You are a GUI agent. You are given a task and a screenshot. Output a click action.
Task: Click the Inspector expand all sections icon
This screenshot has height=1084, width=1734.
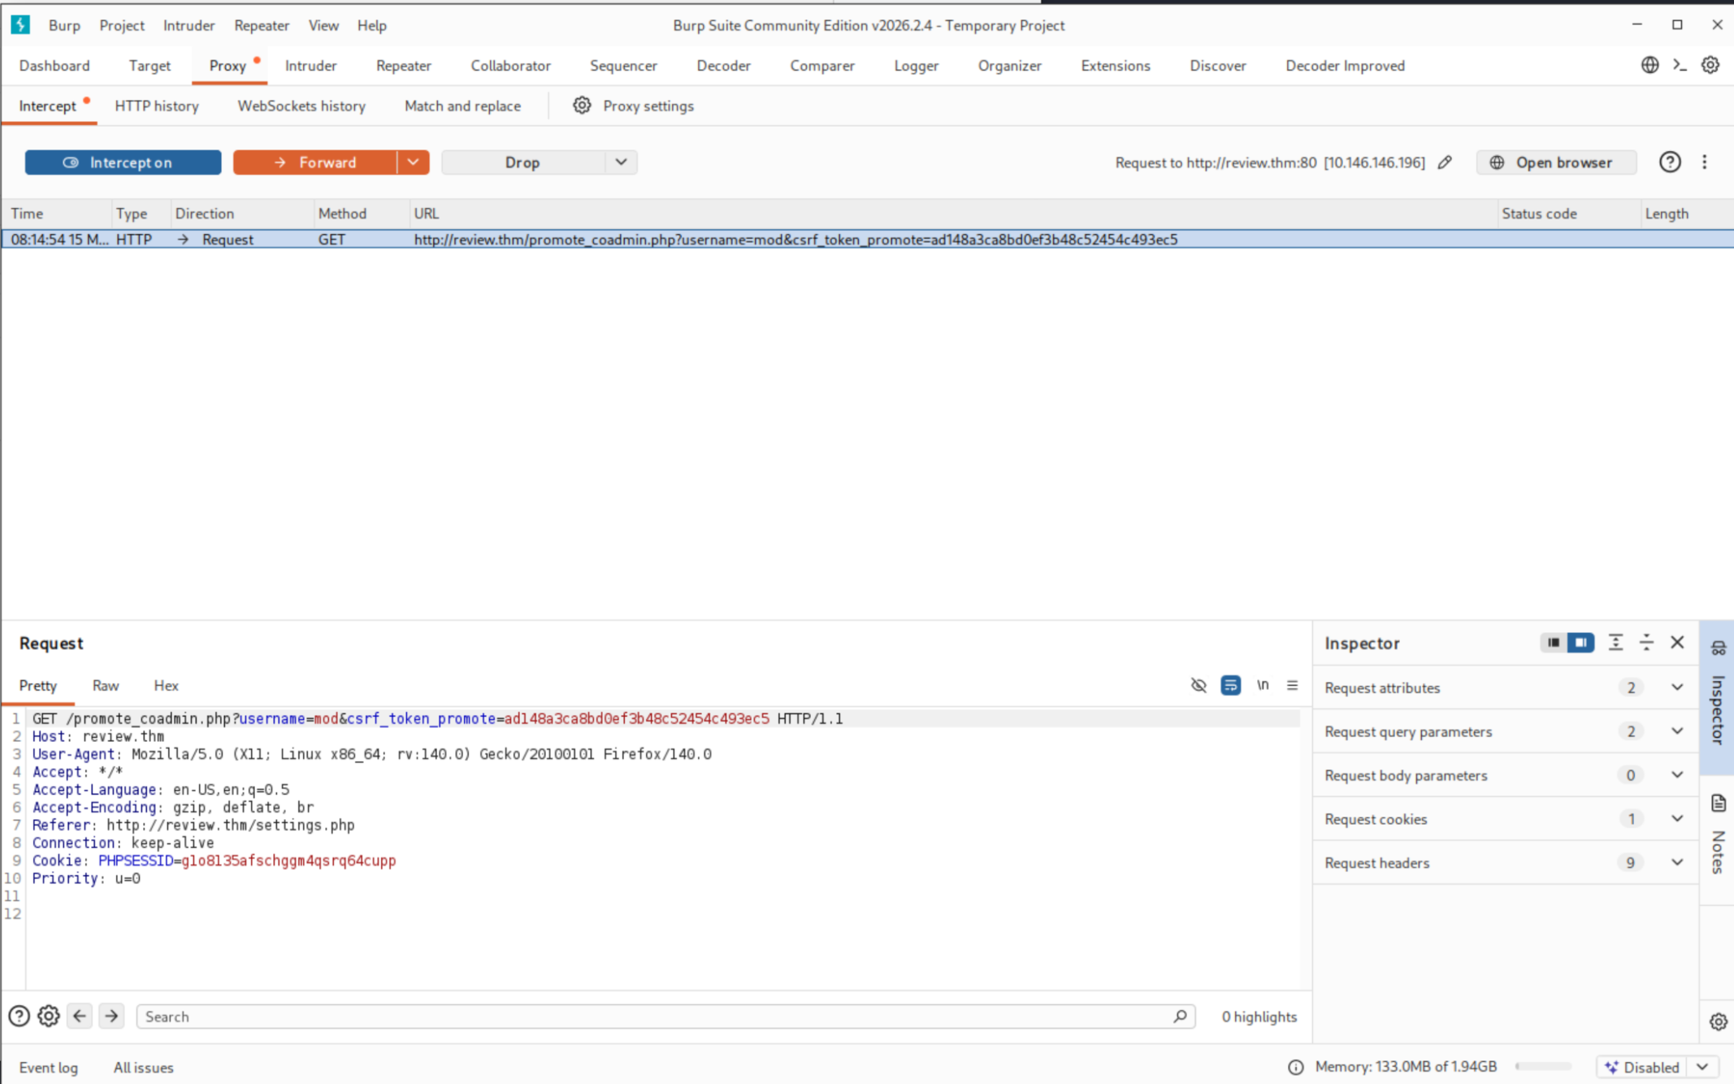point(1615,642)
